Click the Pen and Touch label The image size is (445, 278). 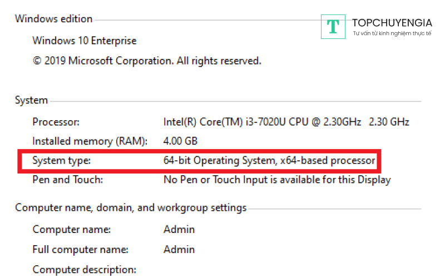coord(68,180)
